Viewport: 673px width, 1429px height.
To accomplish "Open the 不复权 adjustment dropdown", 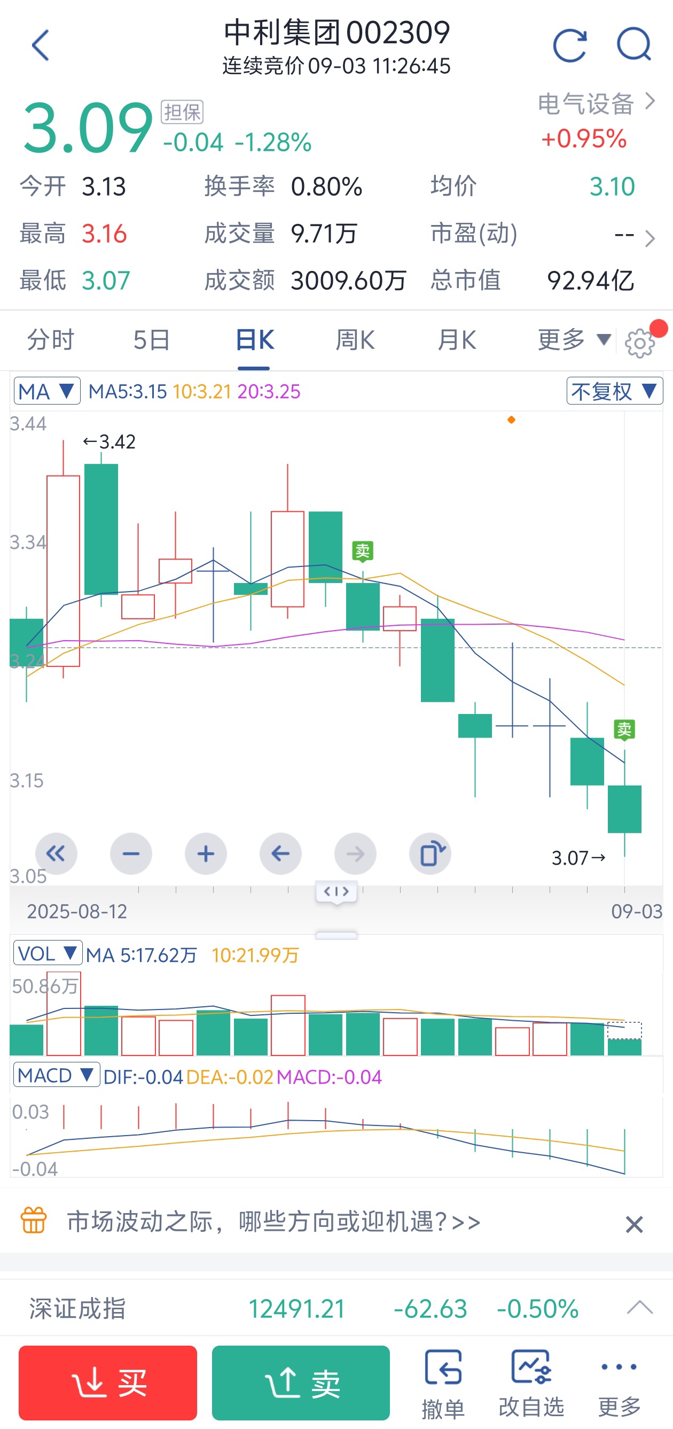I will pyautogui.click(x=614, y=391).
